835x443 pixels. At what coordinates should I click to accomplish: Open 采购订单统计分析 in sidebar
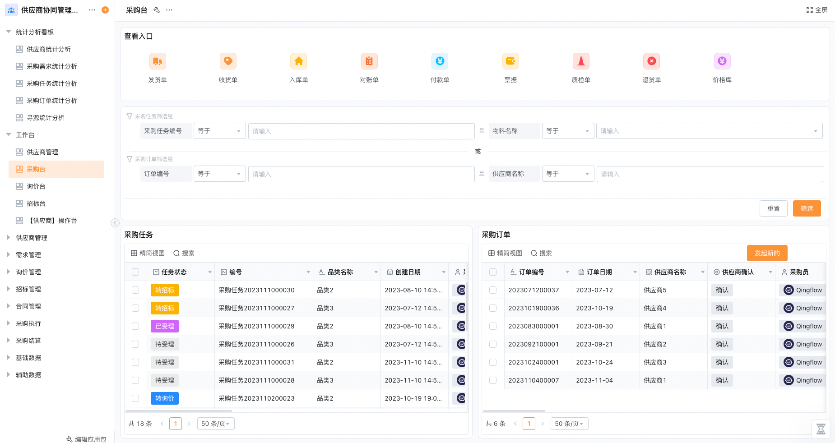click(x=52, y=101)
